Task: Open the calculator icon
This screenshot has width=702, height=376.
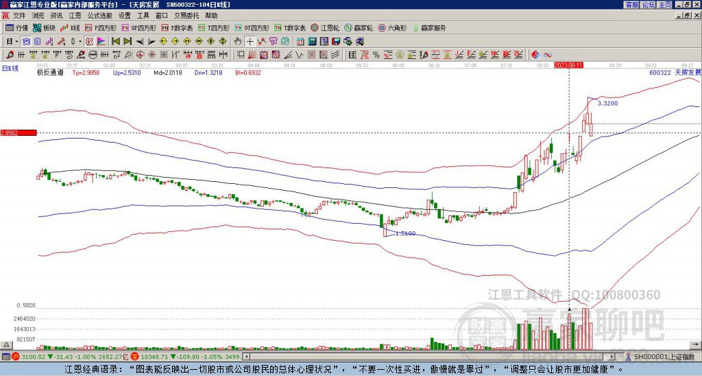Action: tap(312, 42)
